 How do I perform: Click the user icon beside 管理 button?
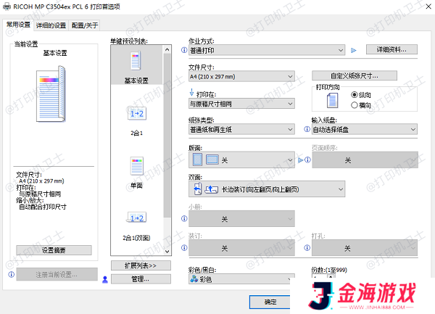[x=105, y=279]
